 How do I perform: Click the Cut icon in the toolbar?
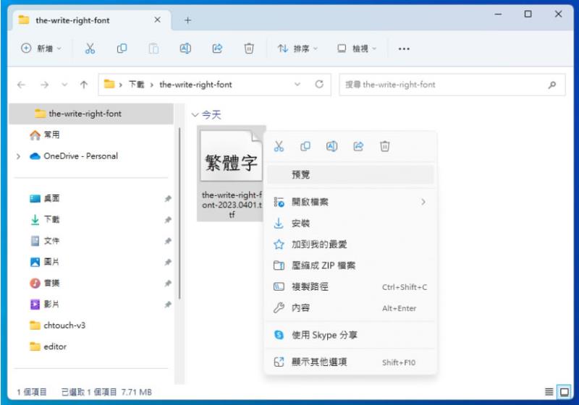point(90,48)
